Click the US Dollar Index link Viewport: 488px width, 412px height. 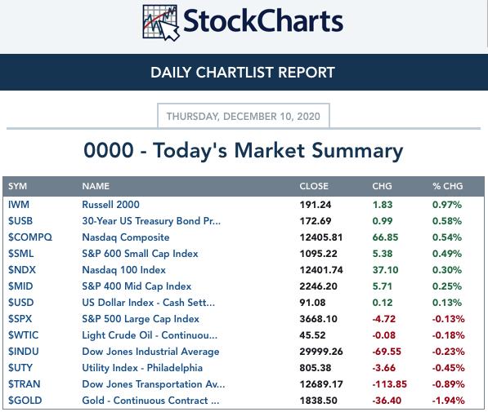[x=148, y=303]
